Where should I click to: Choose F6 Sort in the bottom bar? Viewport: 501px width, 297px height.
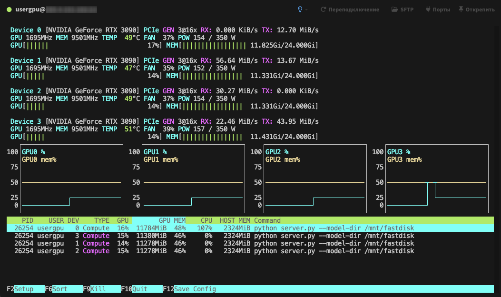64,289
